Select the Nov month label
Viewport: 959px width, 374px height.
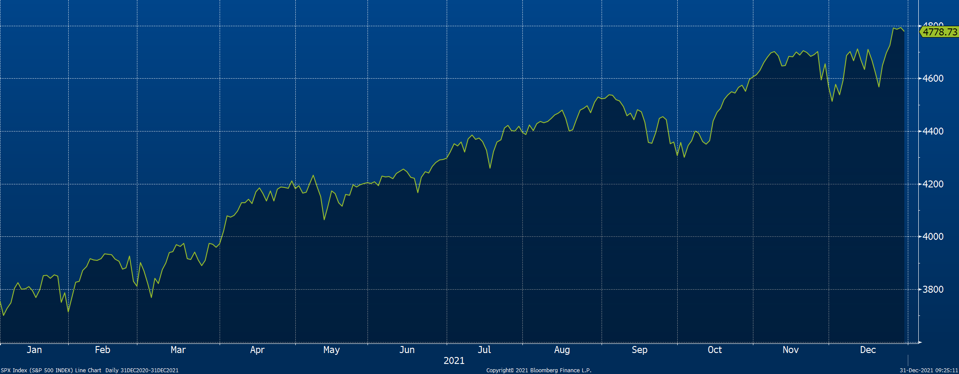pyautogui.click(x=791, y=350)
